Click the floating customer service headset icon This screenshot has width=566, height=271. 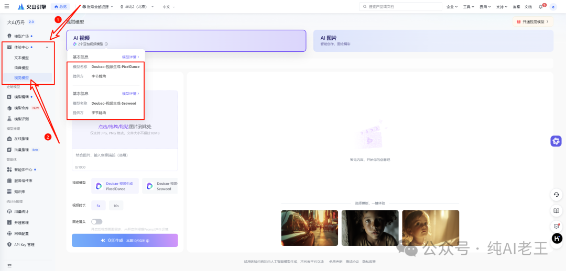pyautogui.click(x=556, y=195)
